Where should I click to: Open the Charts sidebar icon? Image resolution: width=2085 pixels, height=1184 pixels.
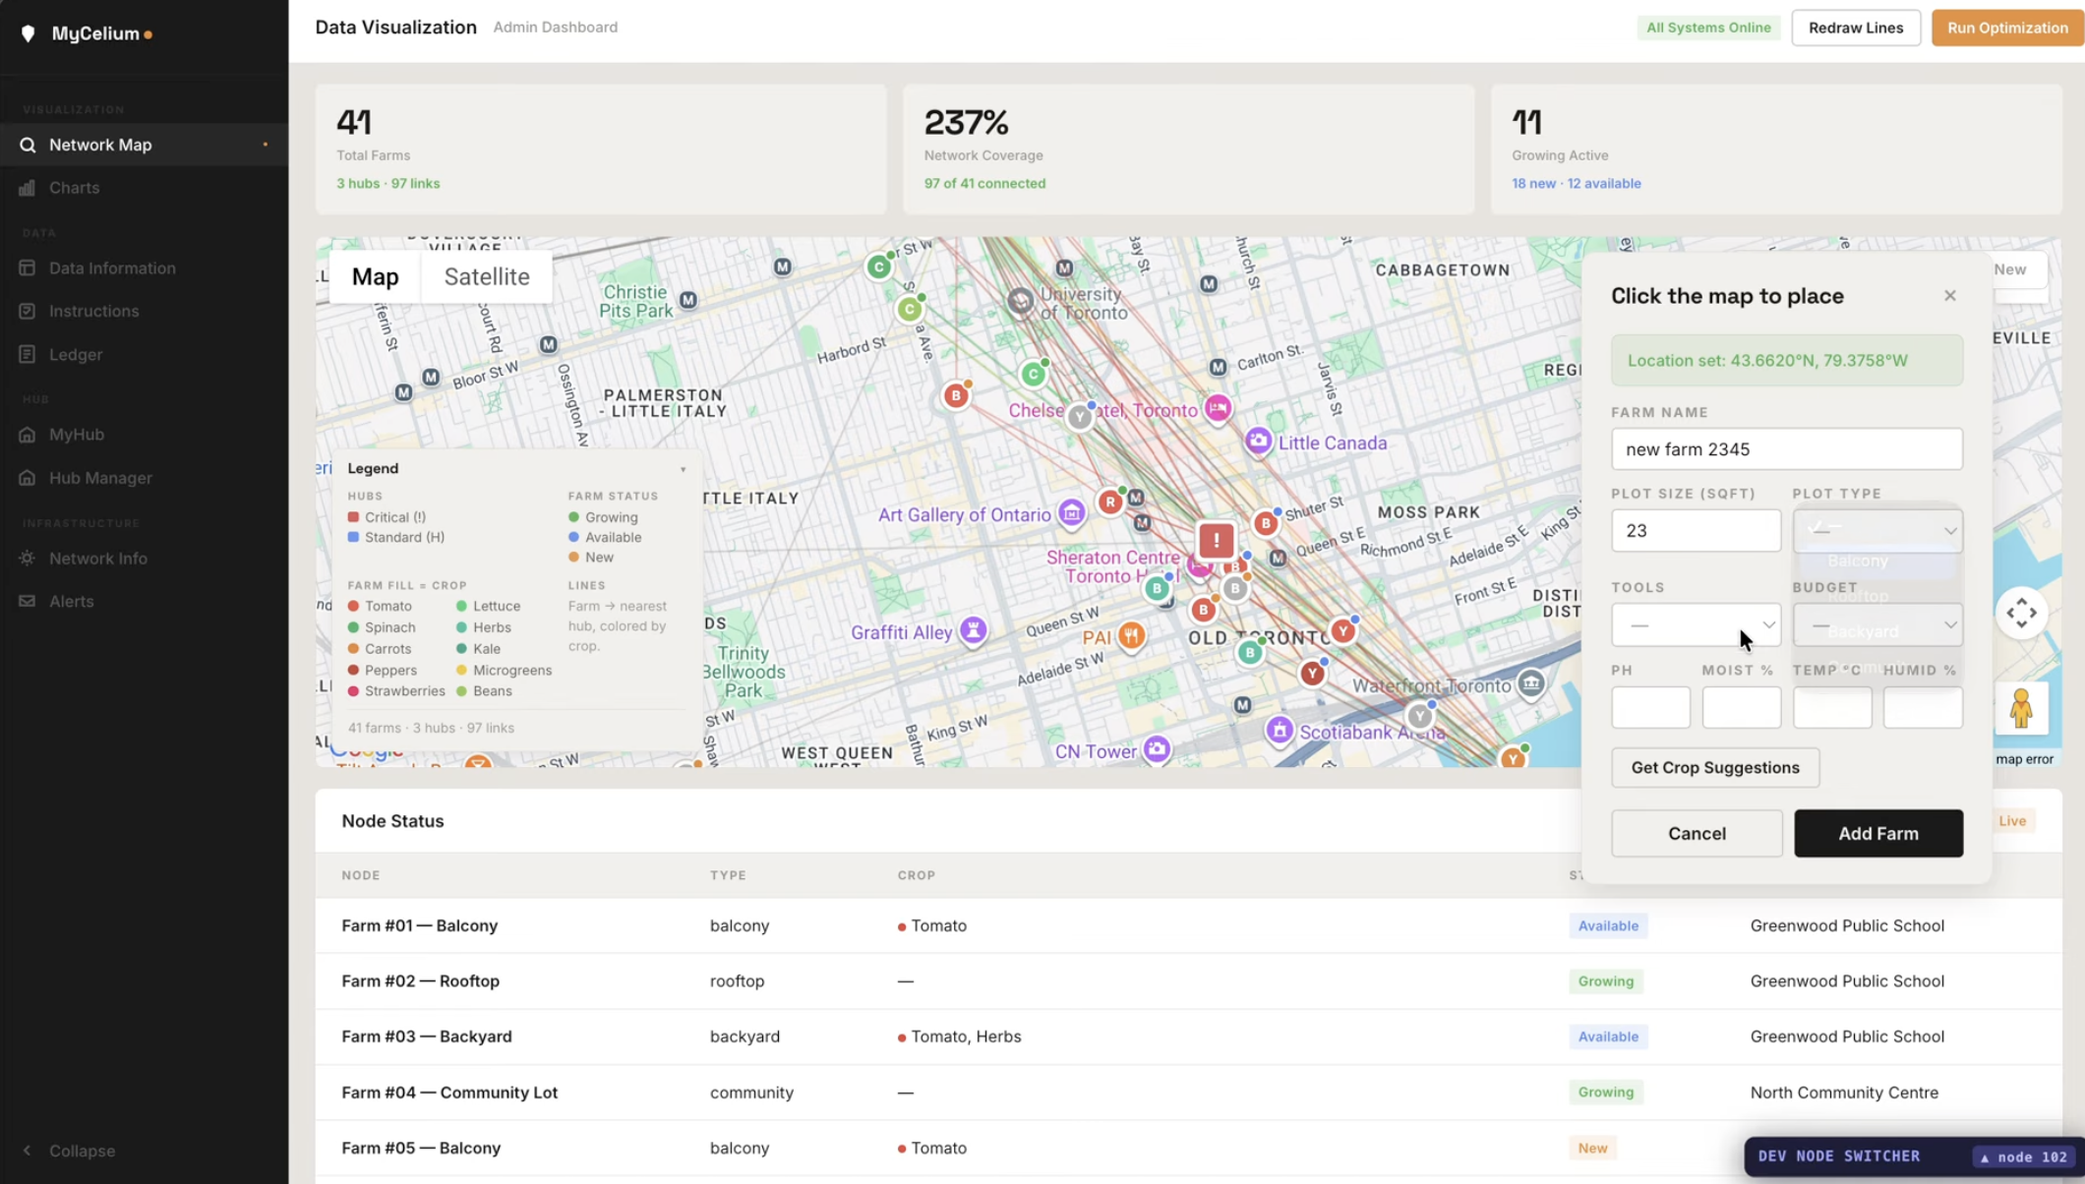click(x=27, y=188)
